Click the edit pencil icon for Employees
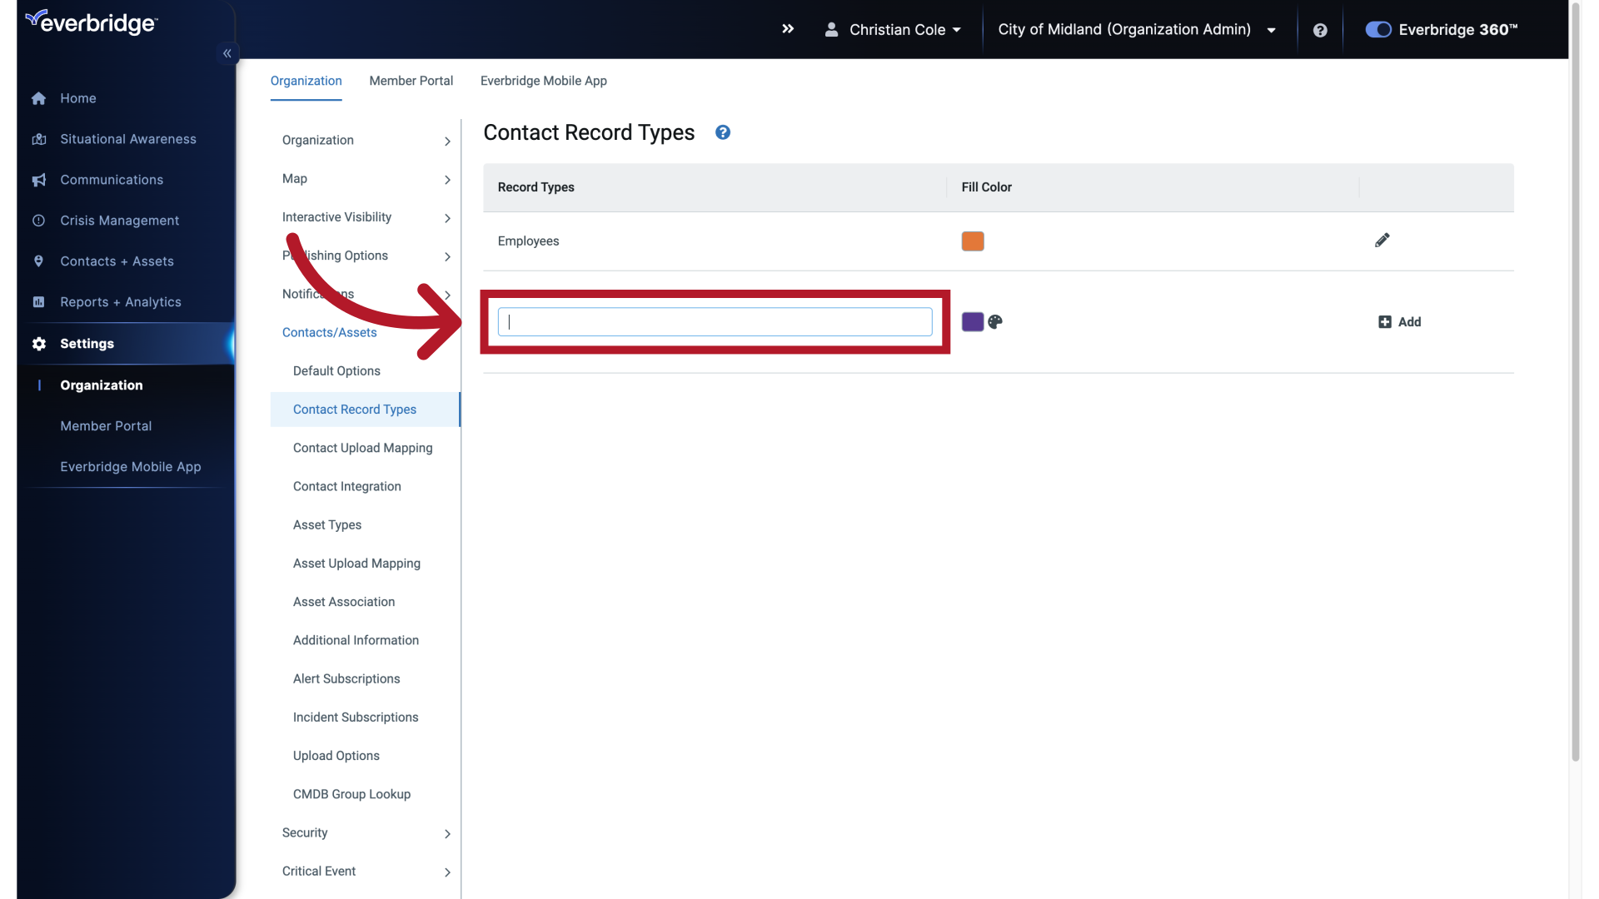 point(1382,241)
